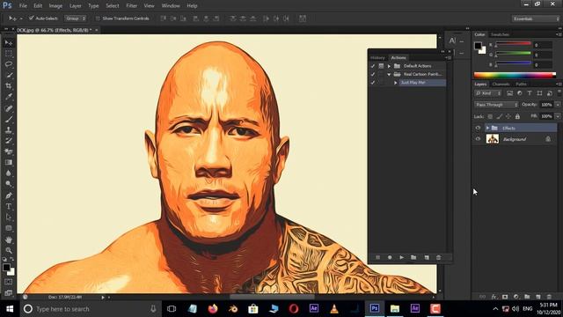
Task: Add a layer style with fx icon
Action: (x=494, y=297)
